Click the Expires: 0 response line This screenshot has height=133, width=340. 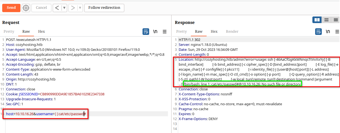point(186,114)
